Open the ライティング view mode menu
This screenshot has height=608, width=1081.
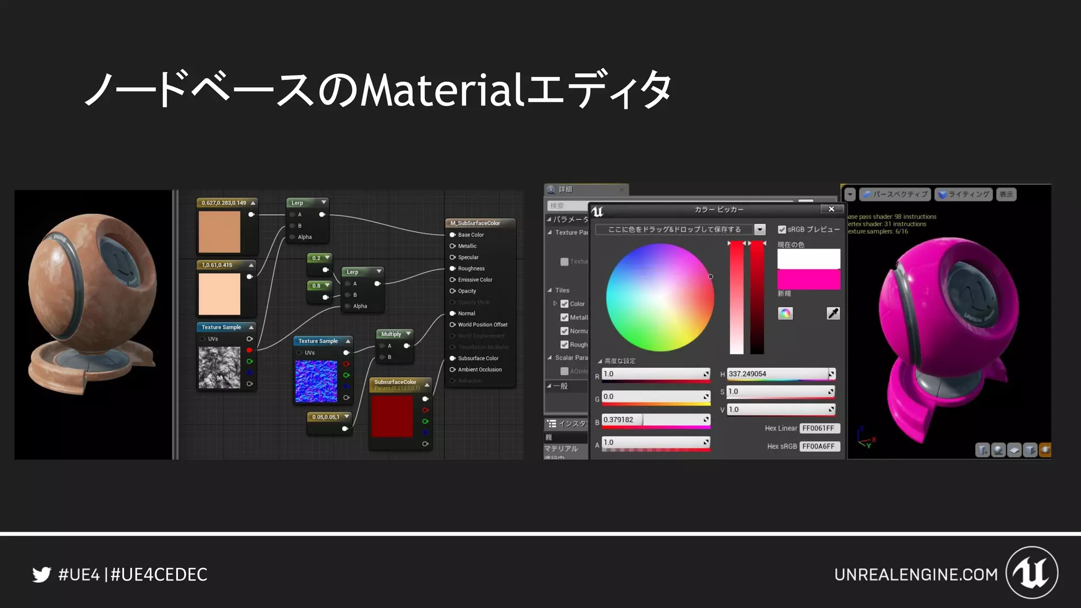point(964,194)
